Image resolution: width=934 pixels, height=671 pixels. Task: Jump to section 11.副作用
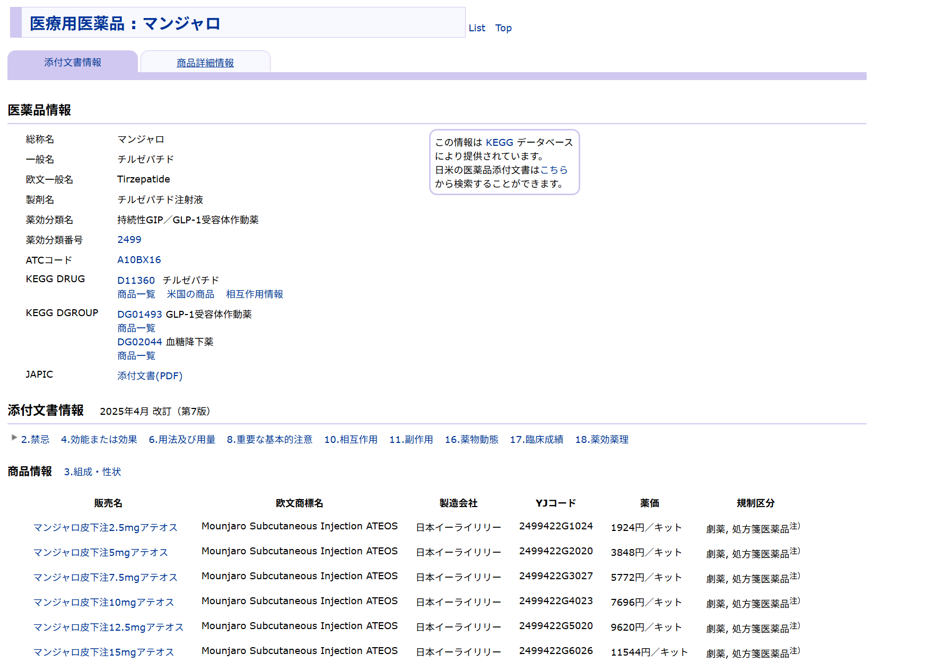(411, 440)
